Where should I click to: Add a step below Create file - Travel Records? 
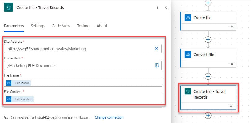coord(208,116)
